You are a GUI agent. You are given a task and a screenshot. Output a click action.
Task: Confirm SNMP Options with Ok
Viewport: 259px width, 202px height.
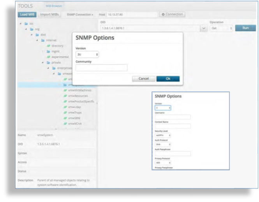(x=168, y=79)
